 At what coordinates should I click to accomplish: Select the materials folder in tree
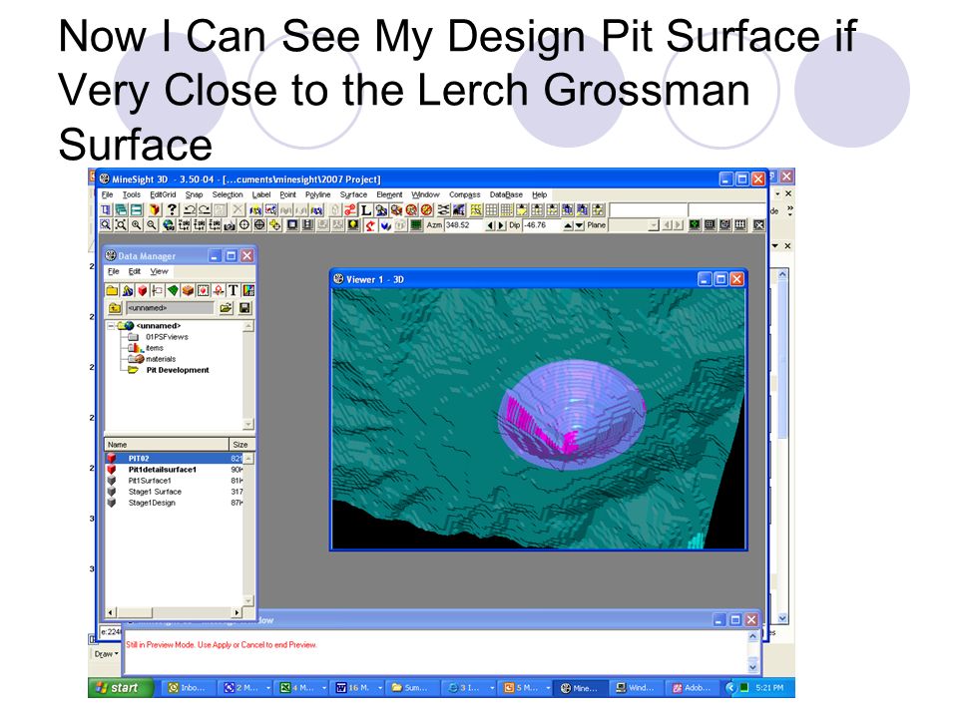point(161,359)
